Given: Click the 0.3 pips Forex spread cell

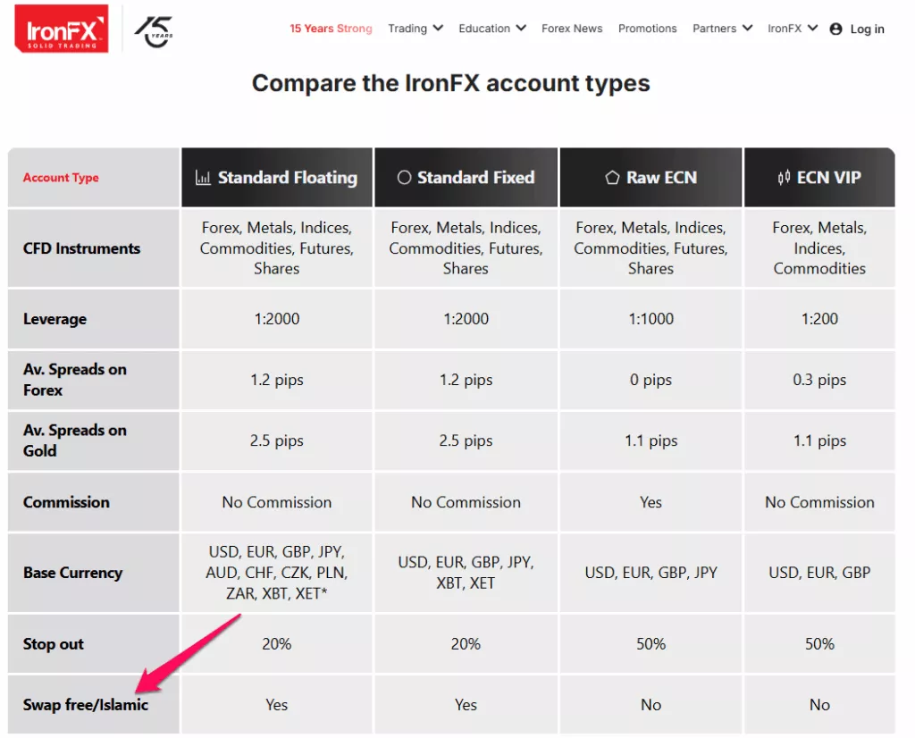Looking at the screenshot, I should click(x=819, y=380).
